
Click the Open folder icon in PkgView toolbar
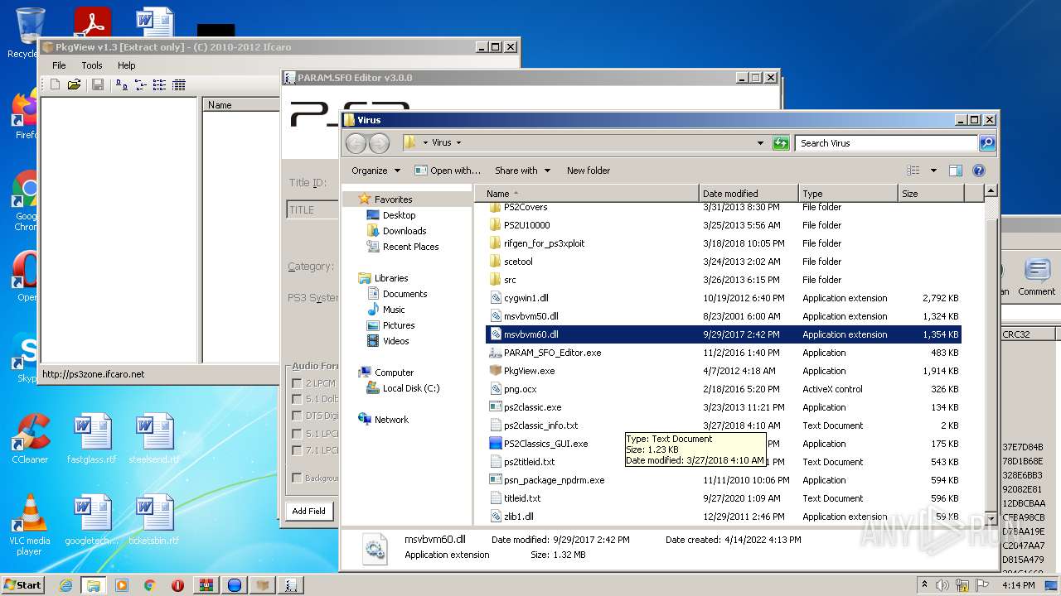(74, 84)
